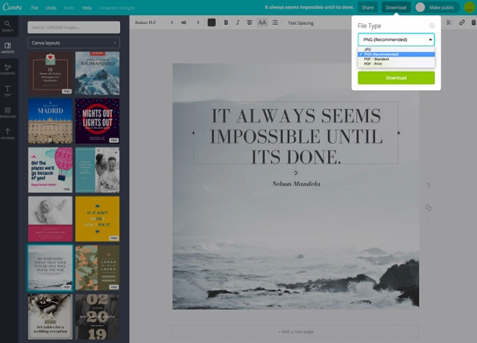Click the green Download button
Viewport: 477px width, 343px height.
(x=396, y=78)
